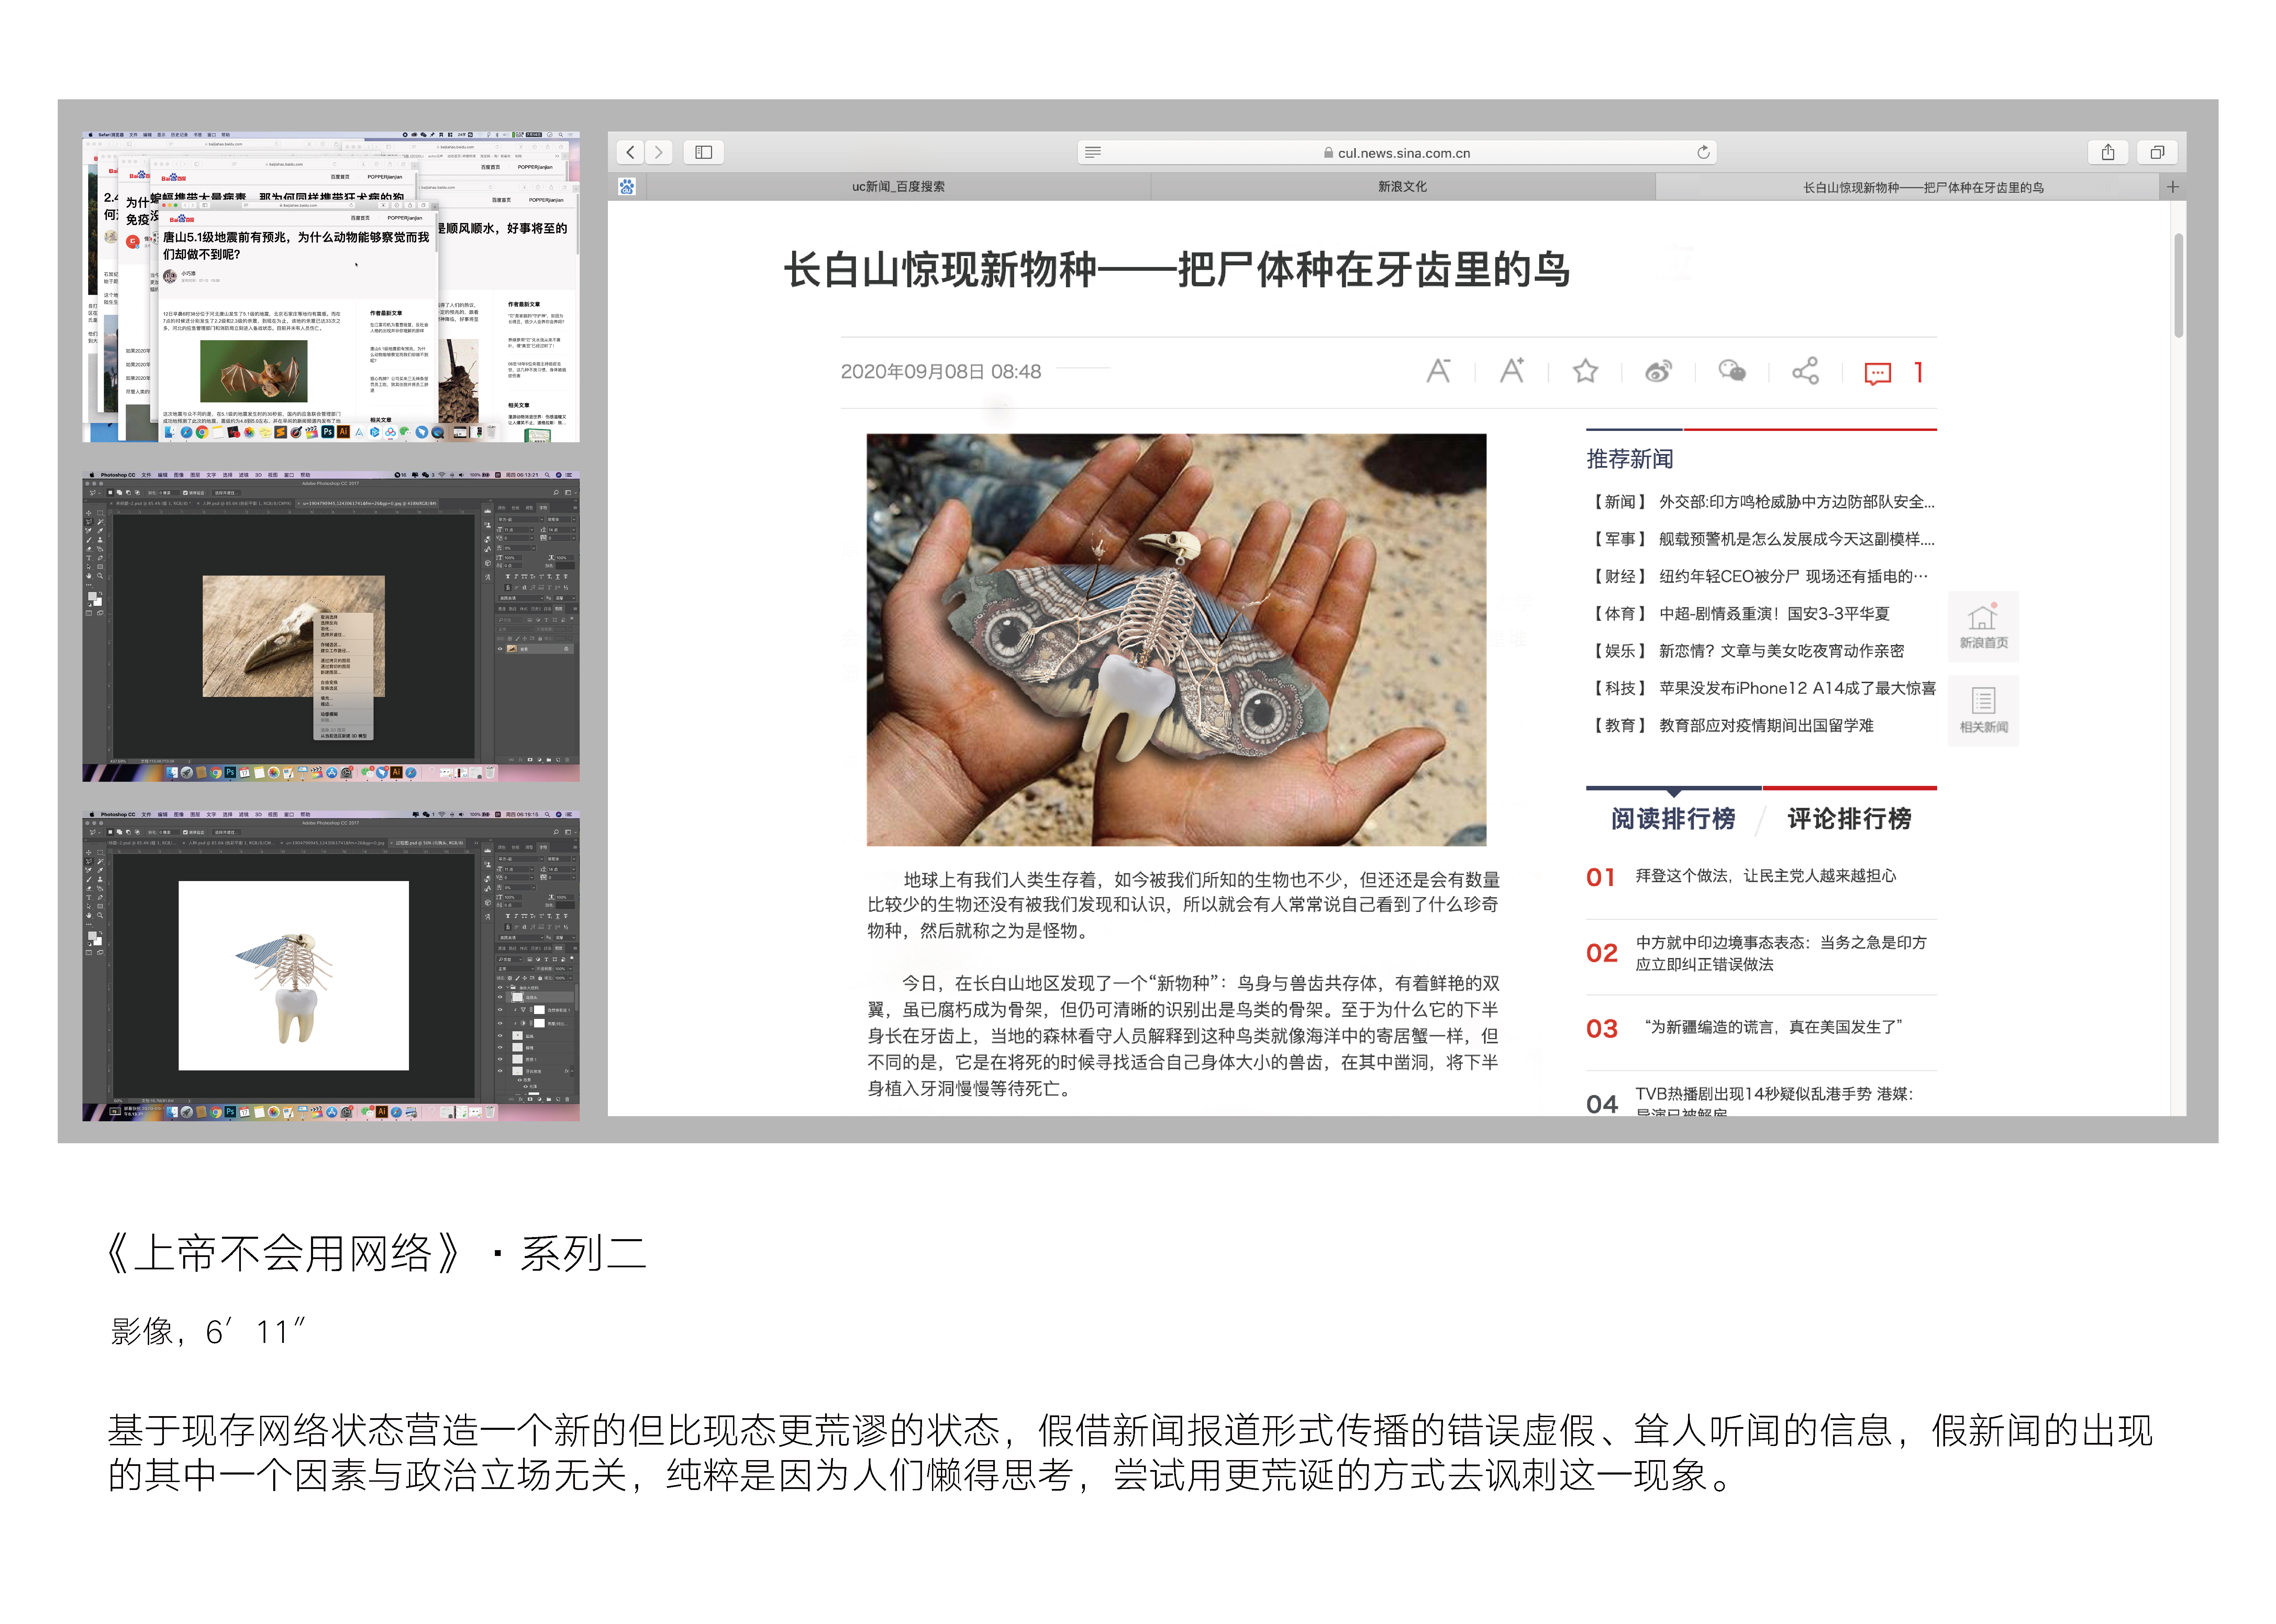The width and height of the screenshot is (2276, 1624).
Task: Favorite the article with the star icon
Action: click(x=1585, y=371)
